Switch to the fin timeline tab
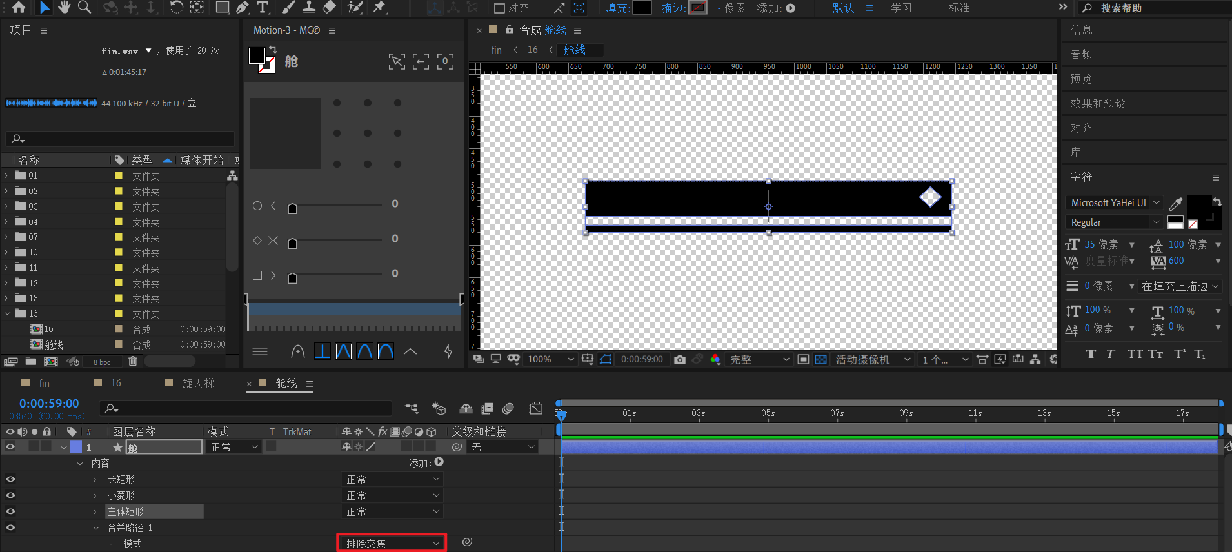 pos(44,383)
